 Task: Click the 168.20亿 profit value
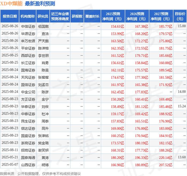[142, 34]
